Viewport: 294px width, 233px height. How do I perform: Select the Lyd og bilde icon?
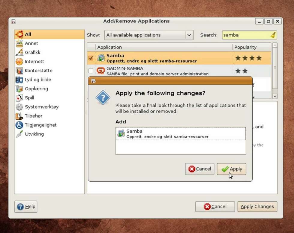(x=19, y=80)
